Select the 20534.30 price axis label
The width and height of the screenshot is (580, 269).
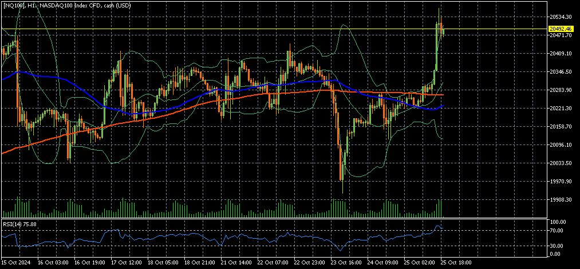click(561, 17)
